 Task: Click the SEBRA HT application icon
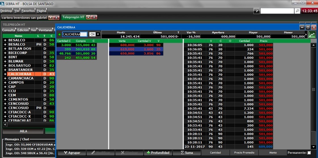point(2,4)
